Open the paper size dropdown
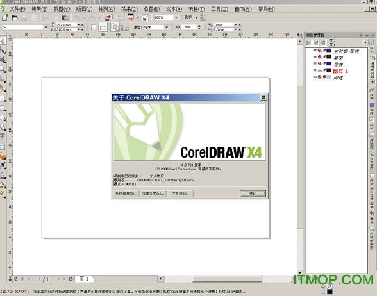The height and width of the screenshot is (296, 377). point(46,28)
